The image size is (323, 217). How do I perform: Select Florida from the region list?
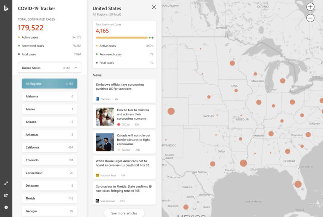[x=49, y=198]
